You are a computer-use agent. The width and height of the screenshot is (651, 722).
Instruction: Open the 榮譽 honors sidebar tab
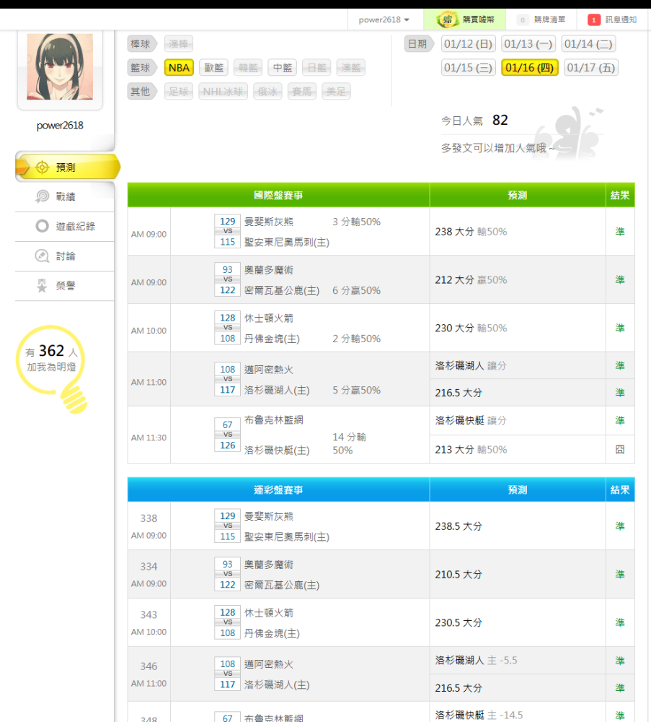click(x=65, y=286)
